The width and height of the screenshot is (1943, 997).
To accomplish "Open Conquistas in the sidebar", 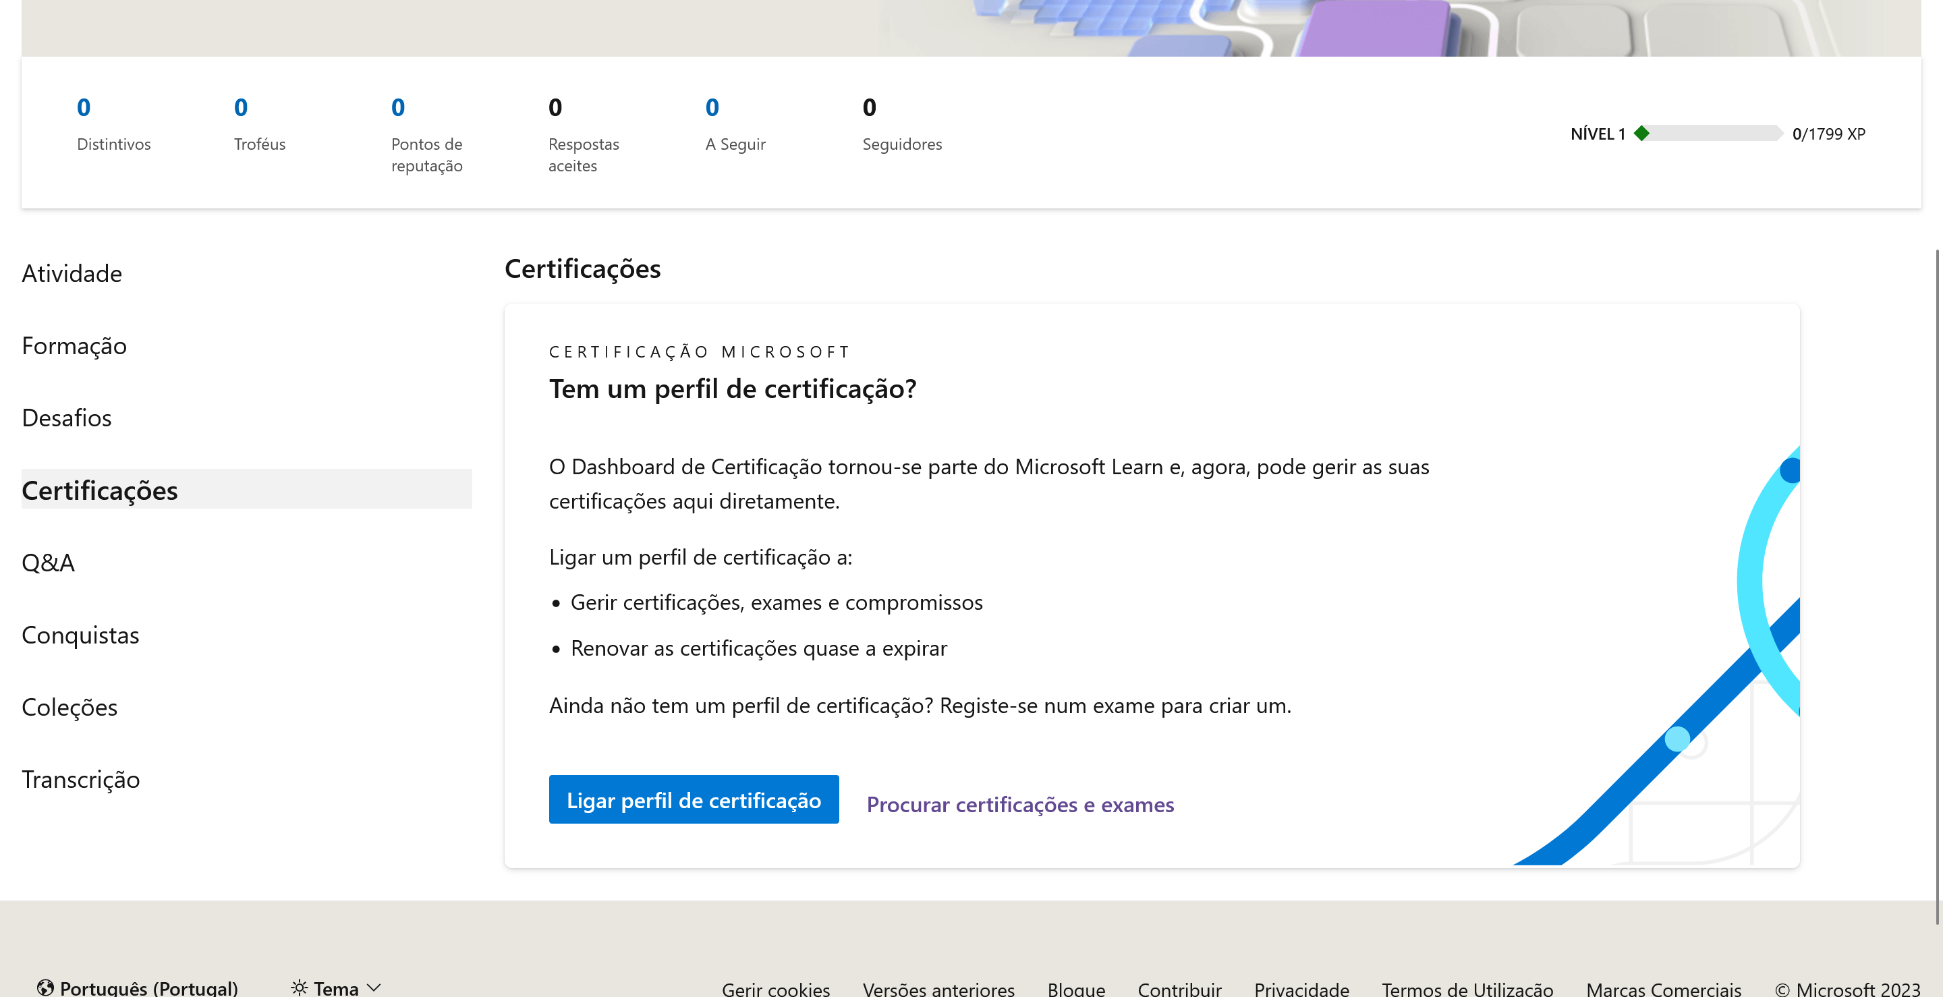I will click(80, 635).
